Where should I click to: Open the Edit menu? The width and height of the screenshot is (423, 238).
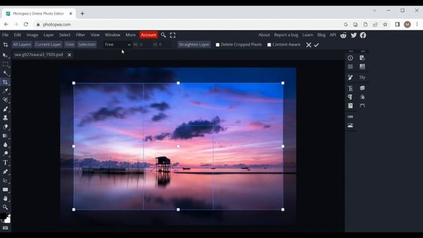click(17, 35)
